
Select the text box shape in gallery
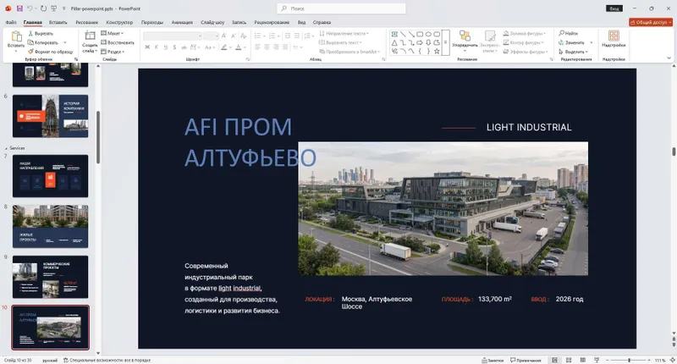(394, 34)
